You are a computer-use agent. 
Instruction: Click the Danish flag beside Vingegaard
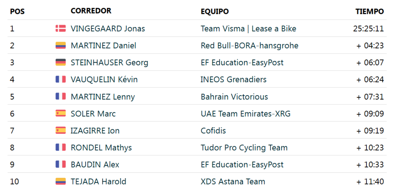[61, 29]
